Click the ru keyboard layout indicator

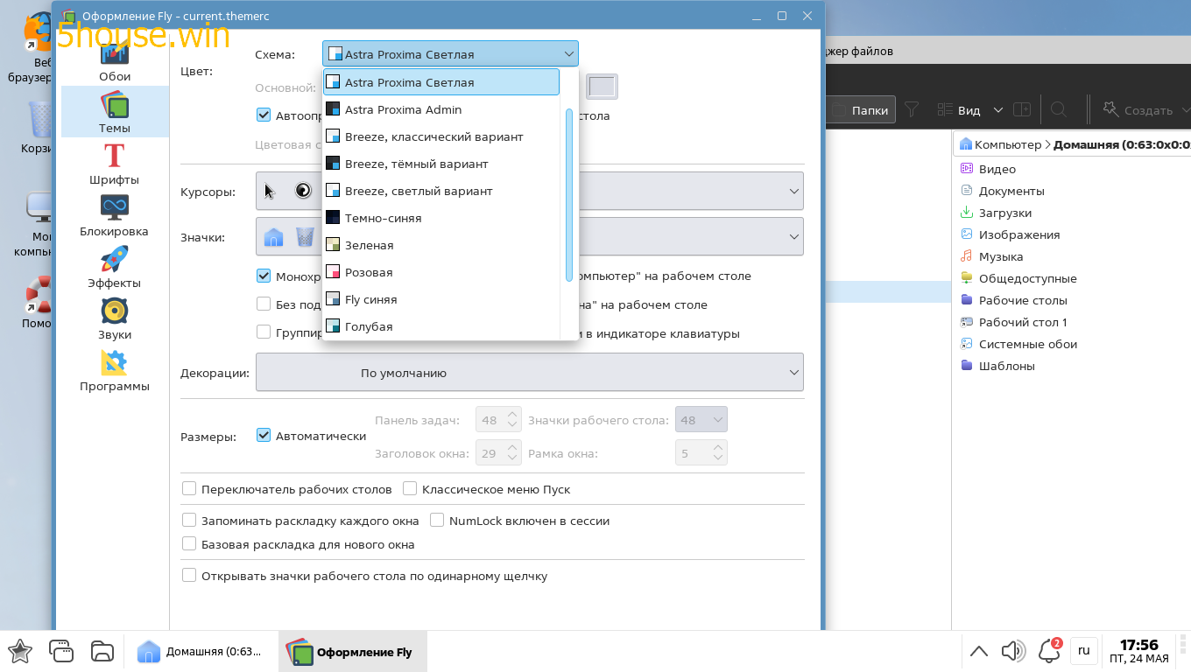pyautogui.click(x=1084, y=650)
